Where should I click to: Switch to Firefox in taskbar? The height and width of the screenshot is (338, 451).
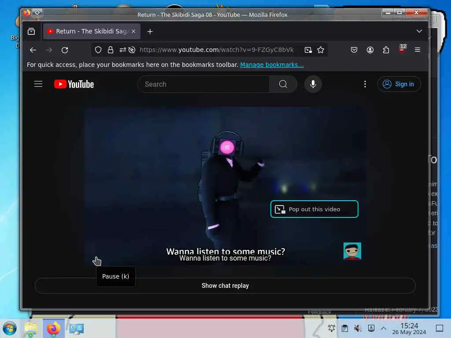[53, 328]
